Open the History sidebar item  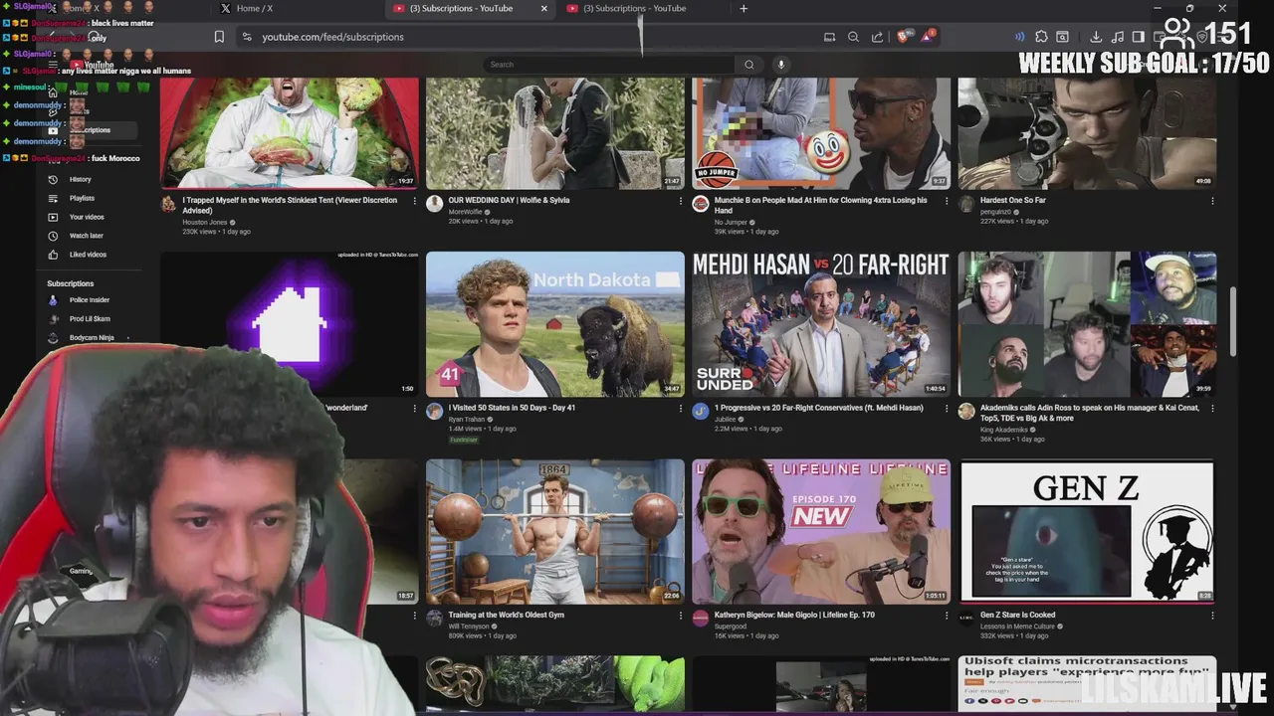click(88, 179)
